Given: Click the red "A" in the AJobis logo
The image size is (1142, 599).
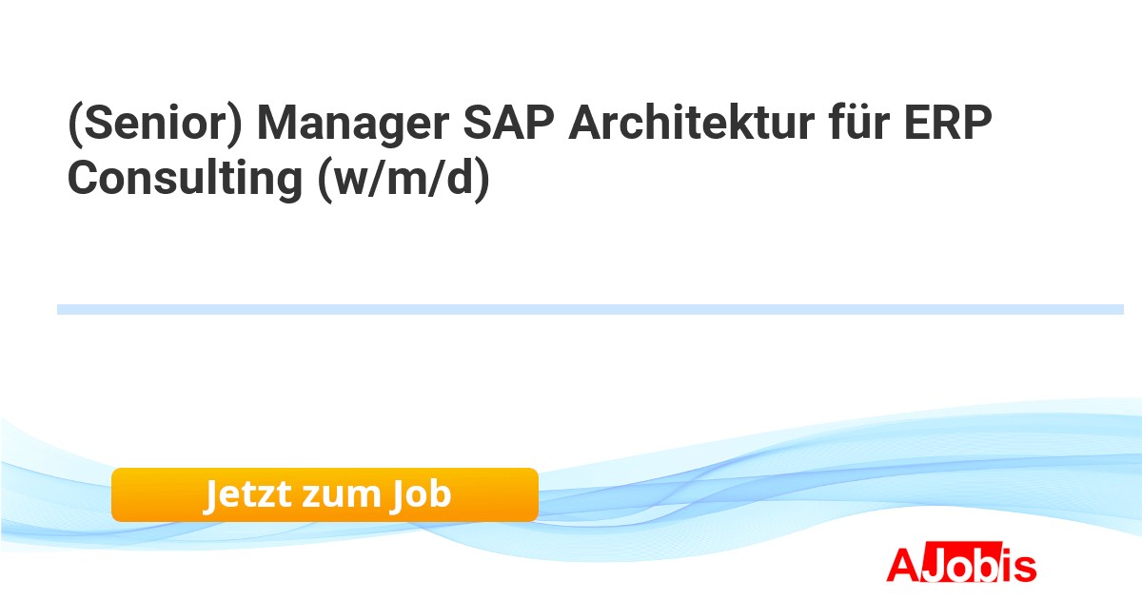Looking at the screenshot, I should (903, 565).
